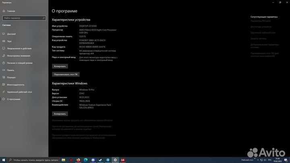Open the Windows Start menu
The height and width of the screenshot is (163, 290).
[x=4, y=160]
